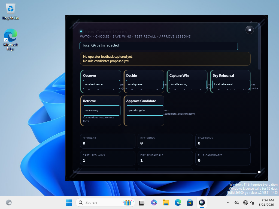The height and width of the screenshot is (209, 279).
Task: Click the WATCH · CHOOSE · SAVE WINS subtitle
Action: pyautogui.click(x=135, y=36)
